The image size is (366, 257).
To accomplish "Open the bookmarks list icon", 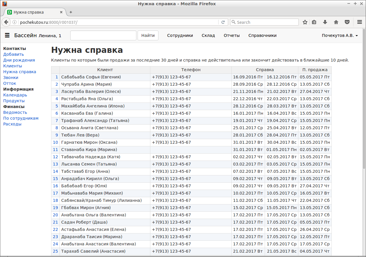I will pyautogui.click(x=314, y=22).
